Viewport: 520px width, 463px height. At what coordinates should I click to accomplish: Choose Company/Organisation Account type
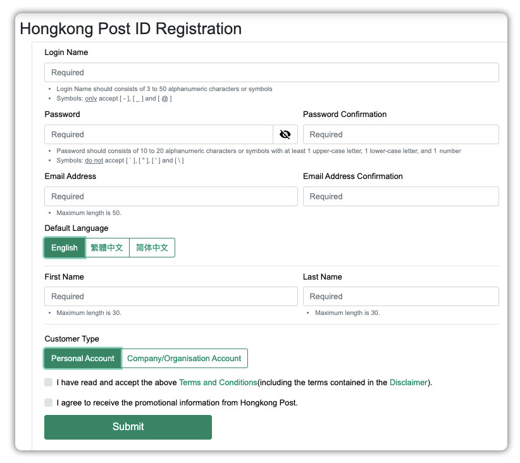point(184,359)
